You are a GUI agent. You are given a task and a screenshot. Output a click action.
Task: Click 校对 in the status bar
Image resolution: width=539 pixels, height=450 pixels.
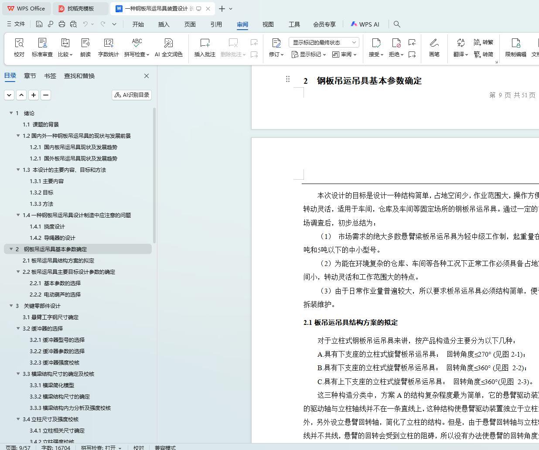coord(139,447)
